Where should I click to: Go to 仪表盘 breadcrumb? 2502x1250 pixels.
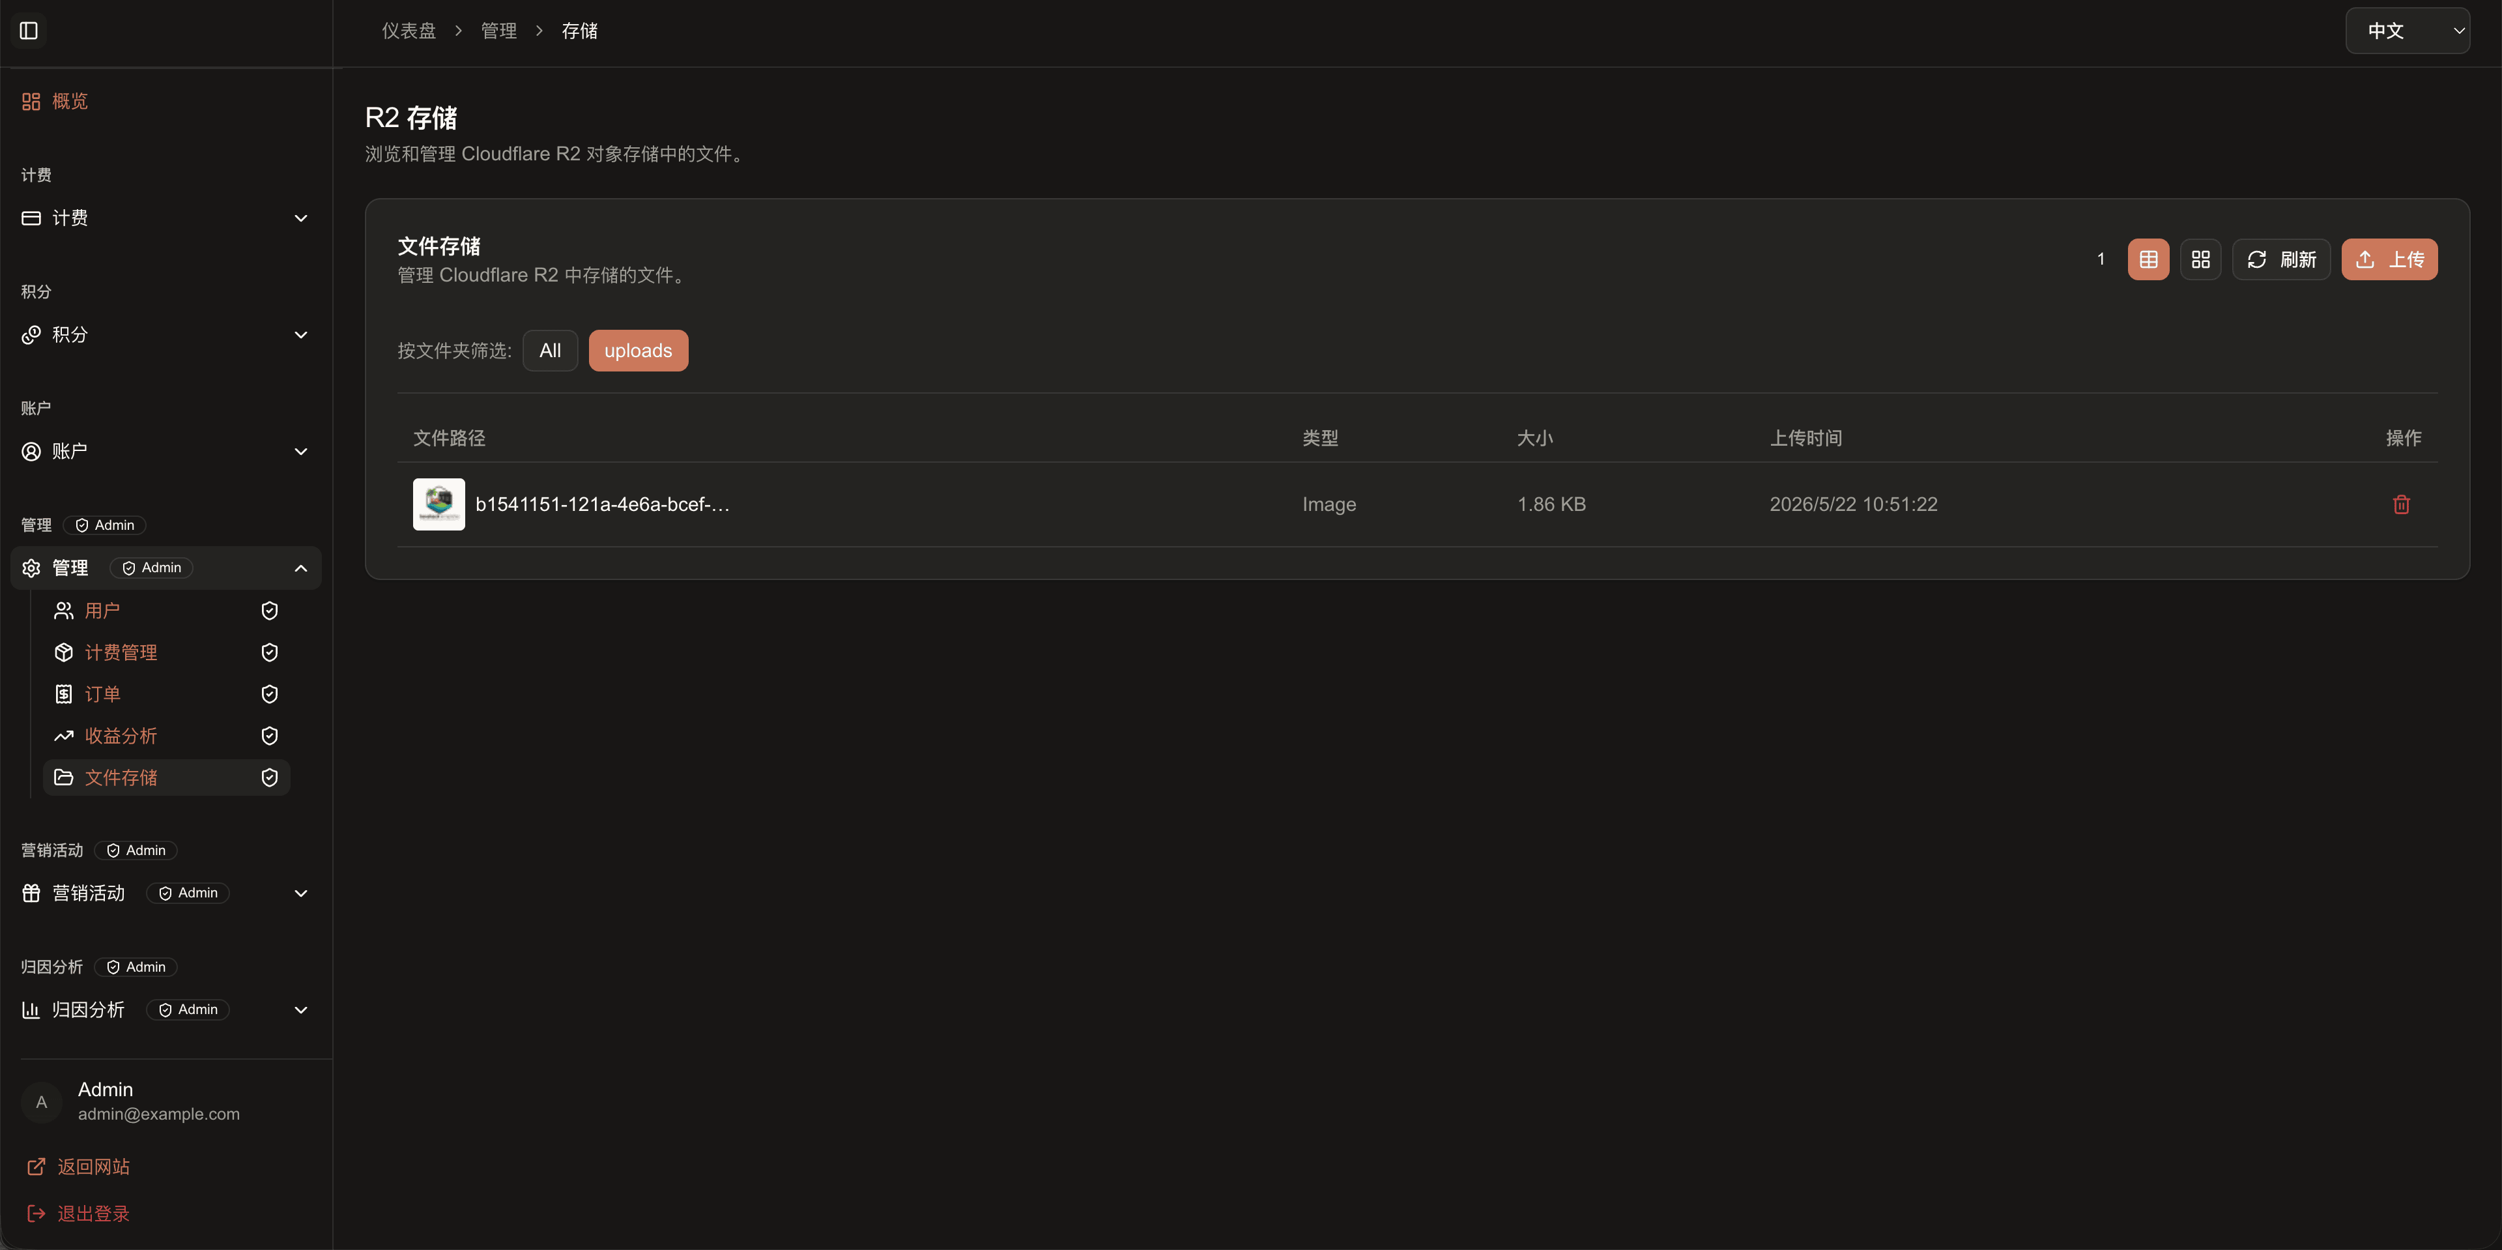[409, 31]
